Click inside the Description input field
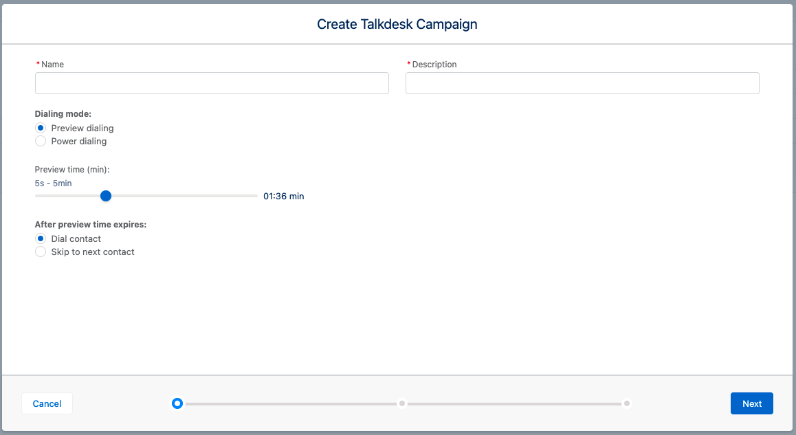Screen dimensions: 796x435 pyautogui.click(x=582, y=83)
